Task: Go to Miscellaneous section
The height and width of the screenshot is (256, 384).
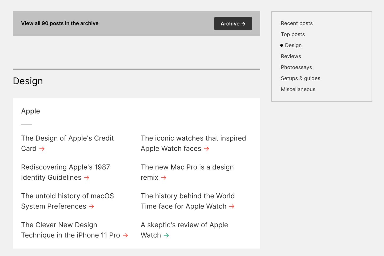Action: click(x=298, y=89)
